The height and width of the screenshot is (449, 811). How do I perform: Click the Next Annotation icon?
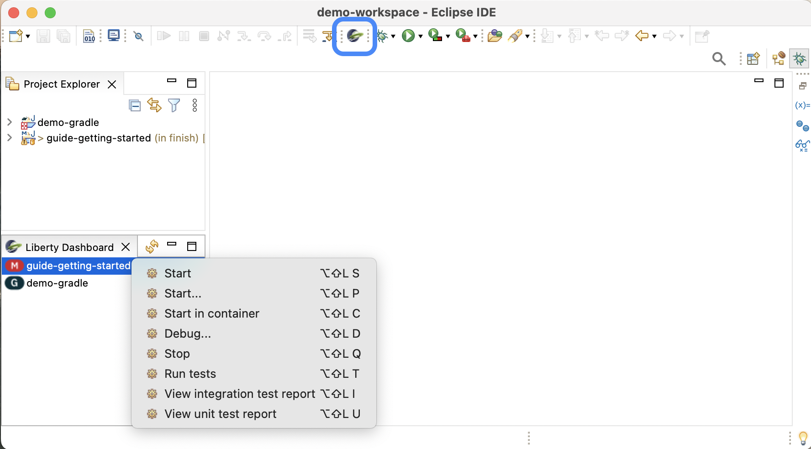click(x=547, y=36)
